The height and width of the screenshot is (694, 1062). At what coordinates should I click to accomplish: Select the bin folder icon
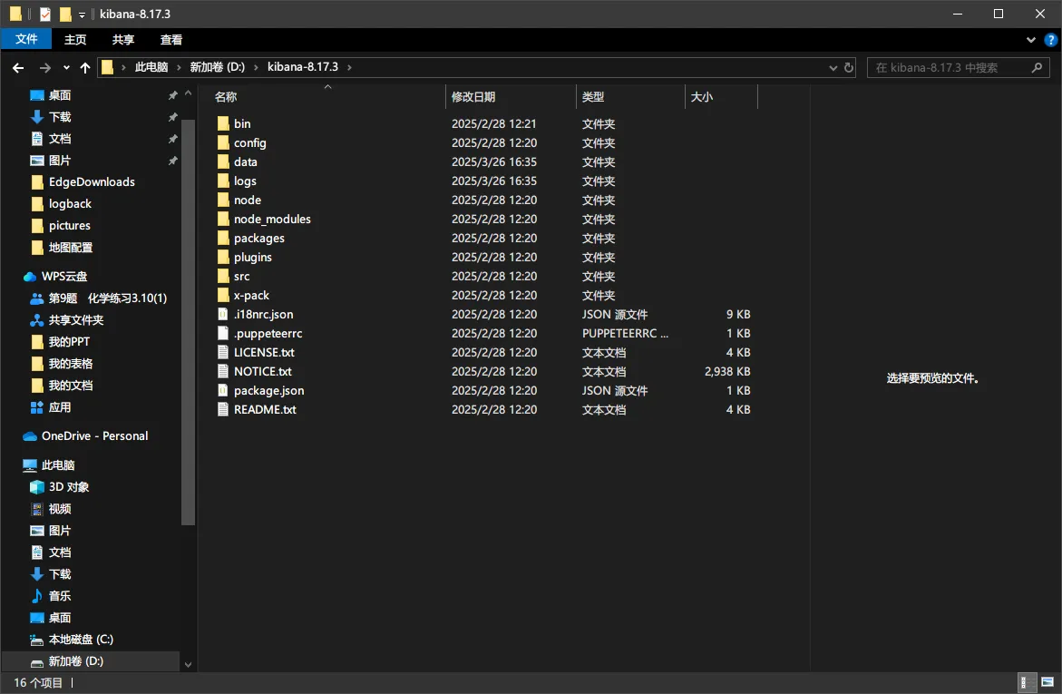223,124
